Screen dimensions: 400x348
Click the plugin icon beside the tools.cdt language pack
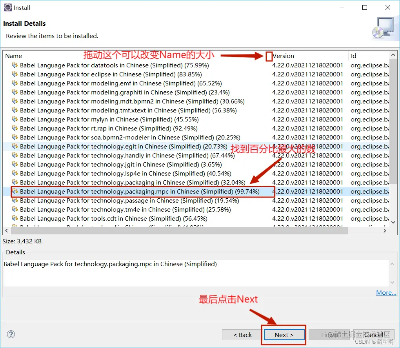coord(15,218)
